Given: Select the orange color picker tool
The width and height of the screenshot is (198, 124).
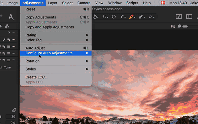Looking at the screenshot, I should 132,17.
